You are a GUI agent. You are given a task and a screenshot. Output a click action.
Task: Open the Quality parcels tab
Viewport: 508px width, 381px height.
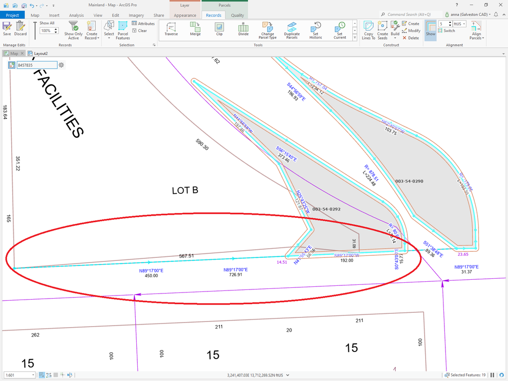[x=237, y=15]
